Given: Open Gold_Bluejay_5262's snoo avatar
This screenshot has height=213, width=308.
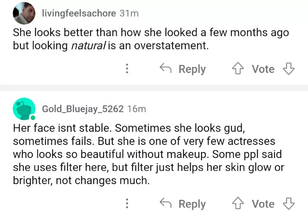Looking at the screenshot, I should tap(24, 108).
